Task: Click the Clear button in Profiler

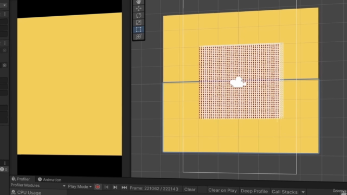Action: (x=190, y=190)
